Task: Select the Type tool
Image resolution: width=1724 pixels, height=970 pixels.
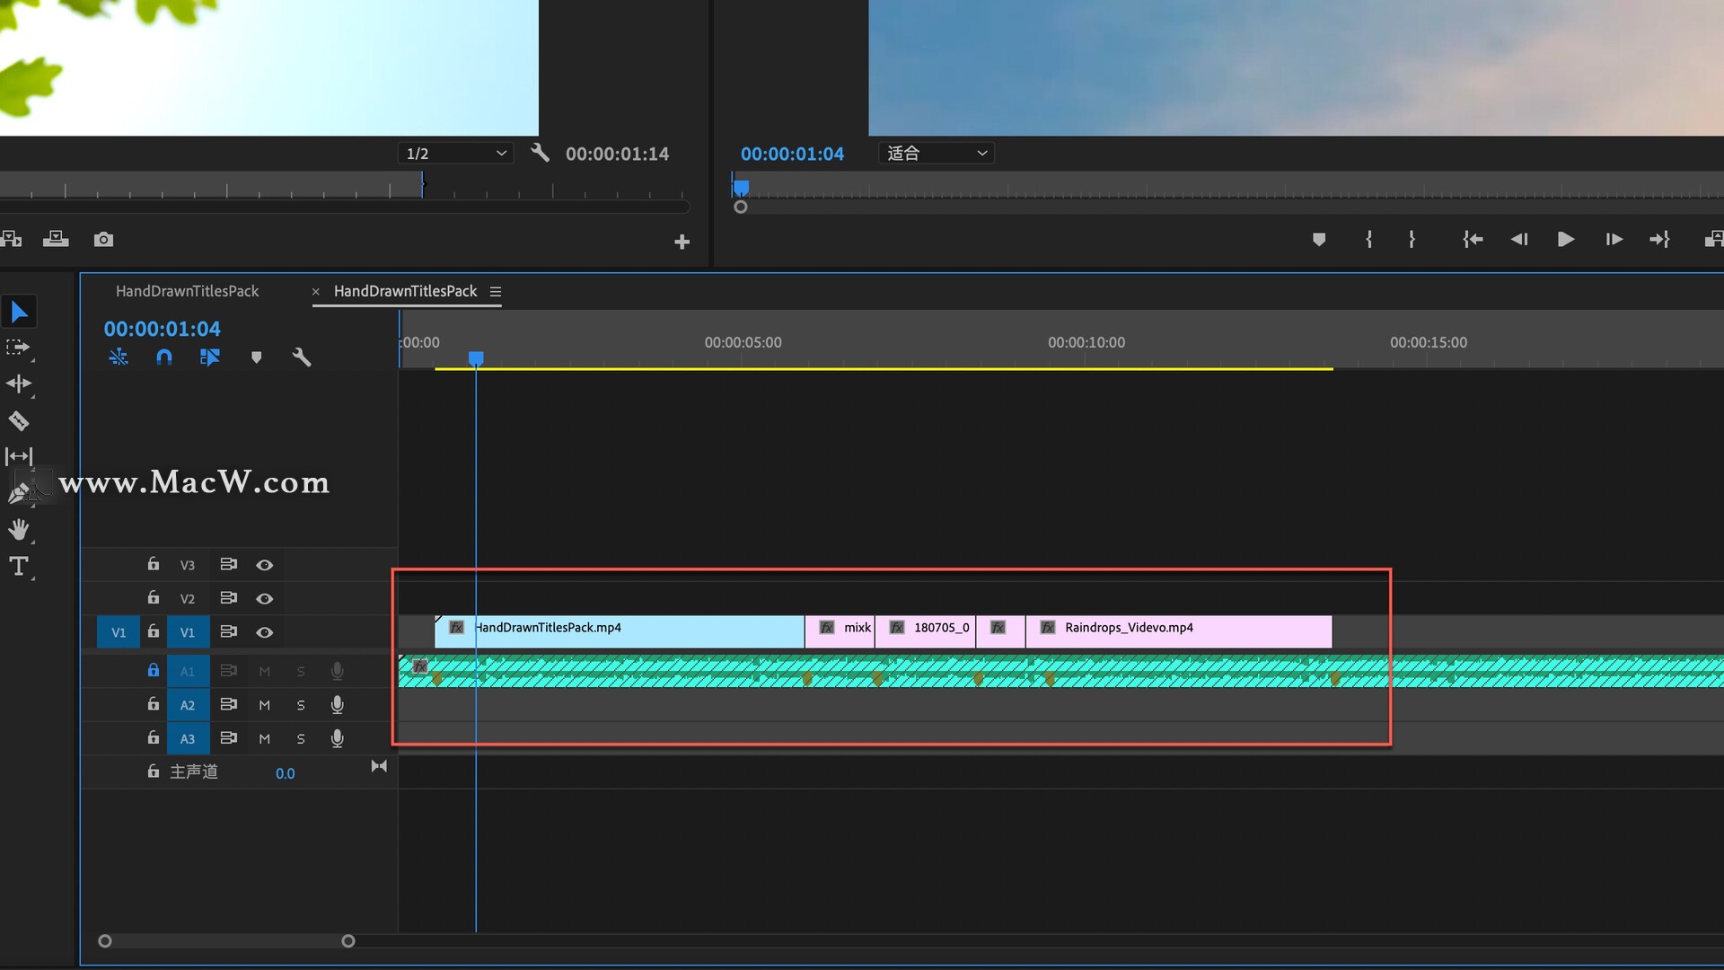Action: tap(19, 566)
